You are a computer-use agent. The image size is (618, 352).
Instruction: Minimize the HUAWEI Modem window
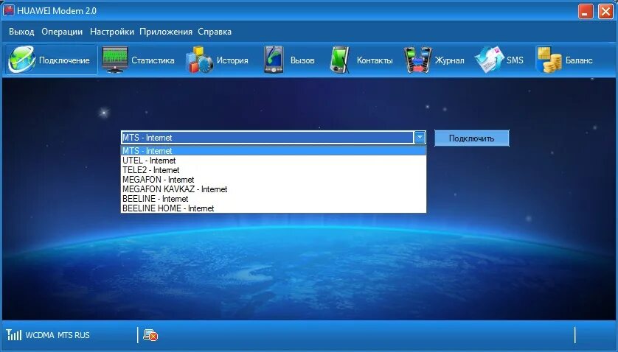(x=586, y=12)
